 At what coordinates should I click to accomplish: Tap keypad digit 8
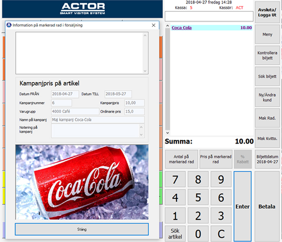(198, 179)
